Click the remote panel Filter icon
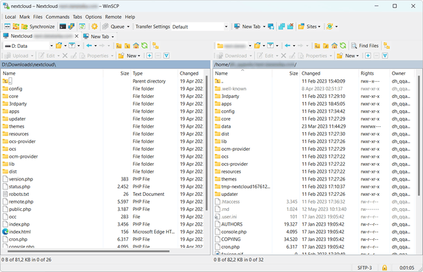 pos(270,46)
